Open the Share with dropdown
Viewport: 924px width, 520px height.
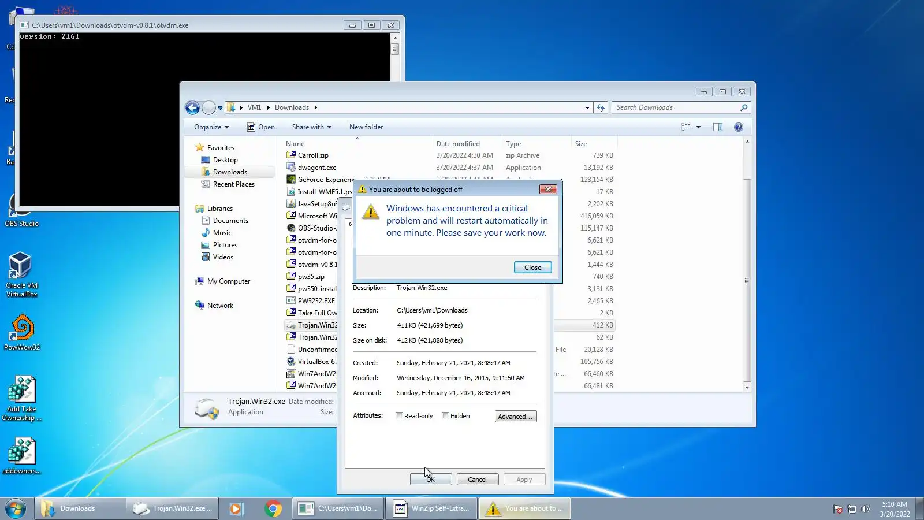click(312, 127)
